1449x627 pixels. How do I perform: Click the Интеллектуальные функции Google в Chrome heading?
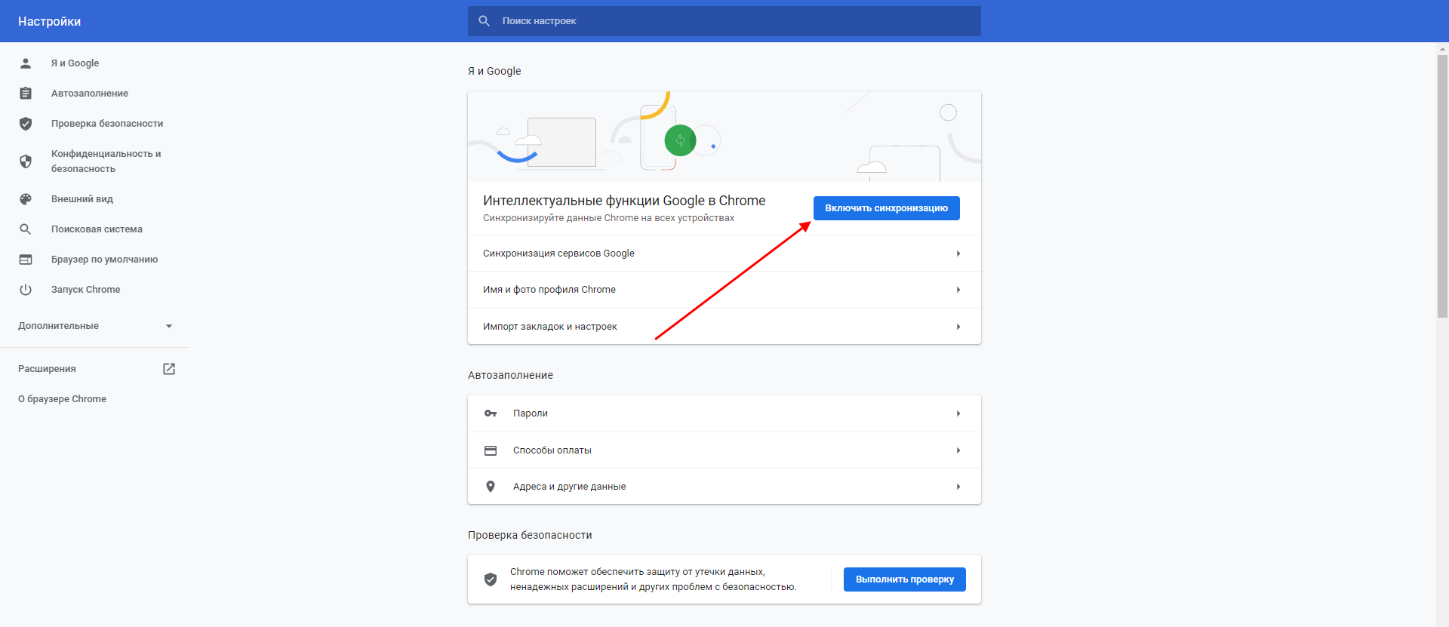(x=624, y=201)
